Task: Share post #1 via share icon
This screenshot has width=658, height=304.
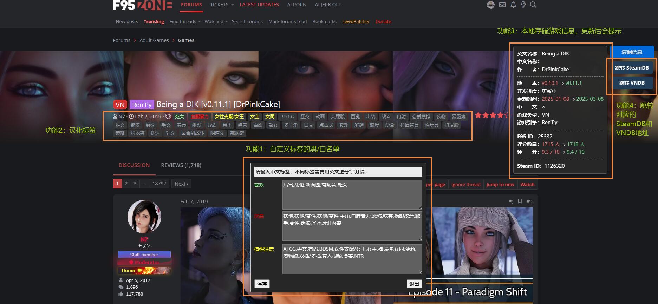Action: pyautogui.click(x=511, y=201)
